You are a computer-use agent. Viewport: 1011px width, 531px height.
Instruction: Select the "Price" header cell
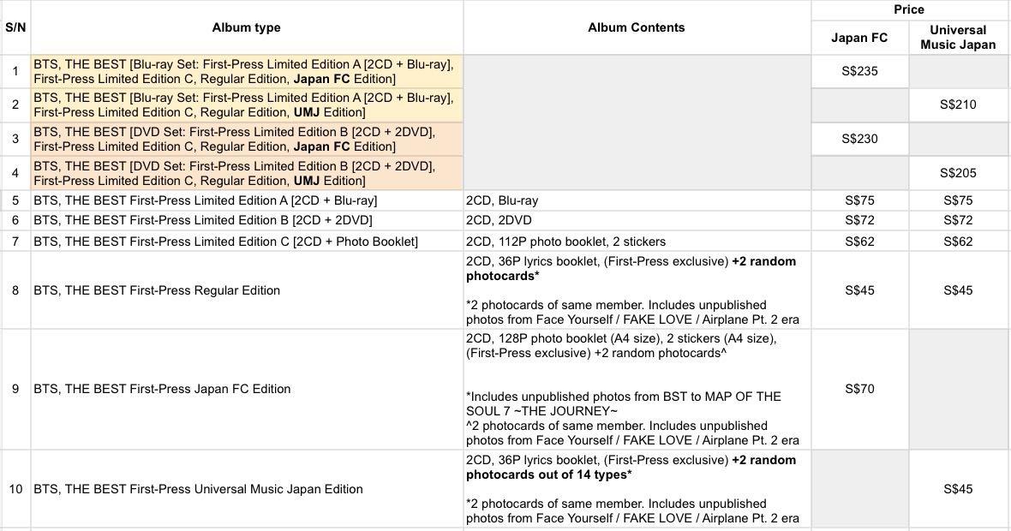(x=908, y=9)
